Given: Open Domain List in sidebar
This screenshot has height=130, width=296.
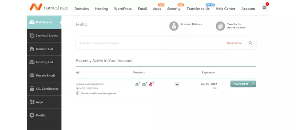Looking at the screenshot, I should [44, 49].
